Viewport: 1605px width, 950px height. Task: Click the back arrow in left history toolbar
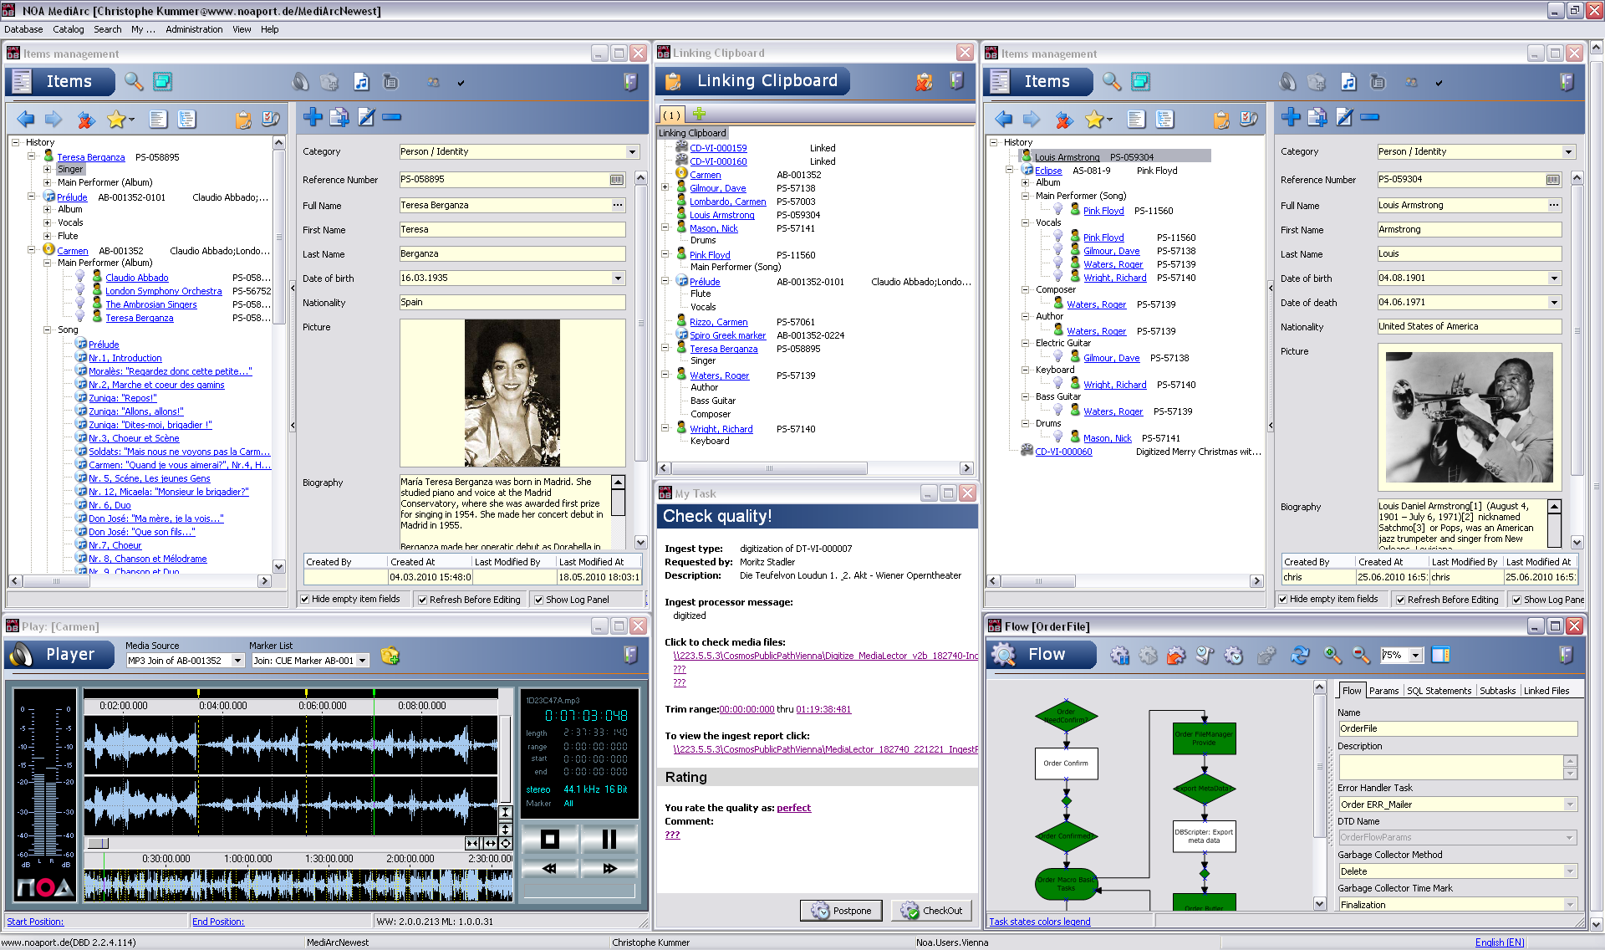25,119
